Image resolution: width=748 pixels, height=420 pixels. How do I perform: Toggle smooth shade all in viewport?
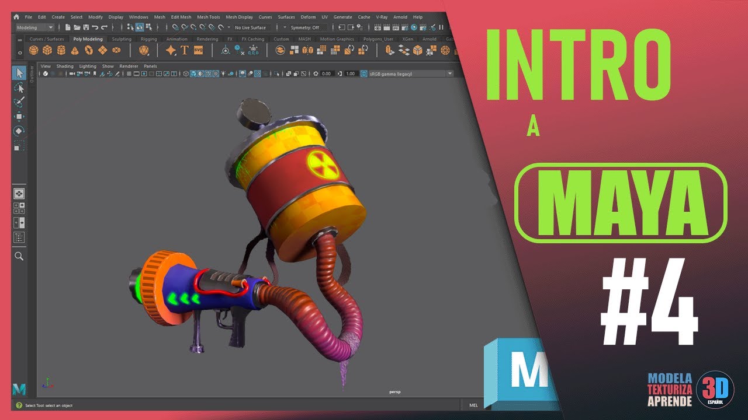click(x=193, y=74)
